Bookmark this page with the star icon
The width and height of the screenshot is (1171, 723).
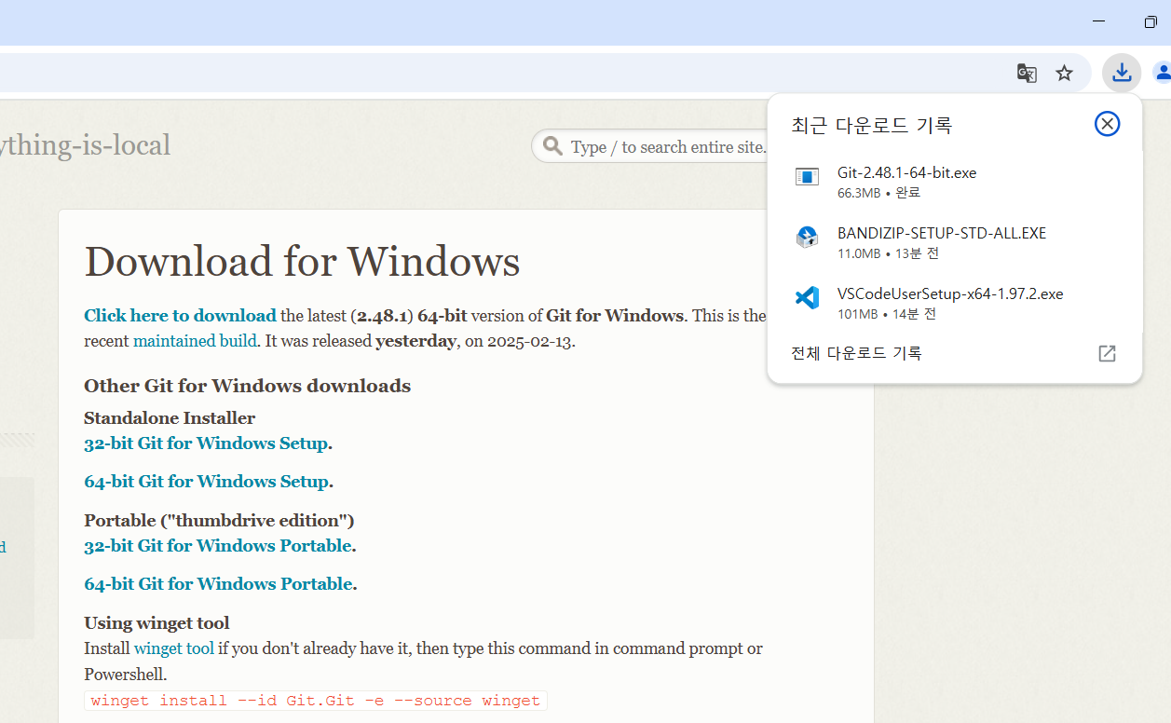1064,73
